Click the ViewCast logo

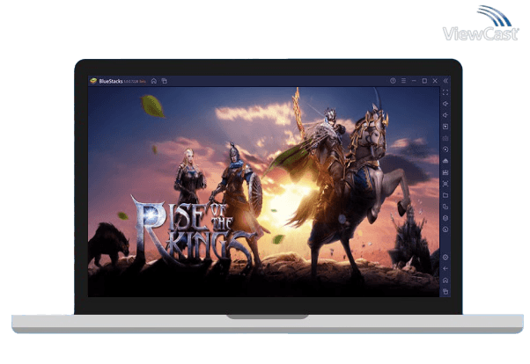(x=481, y=24)
